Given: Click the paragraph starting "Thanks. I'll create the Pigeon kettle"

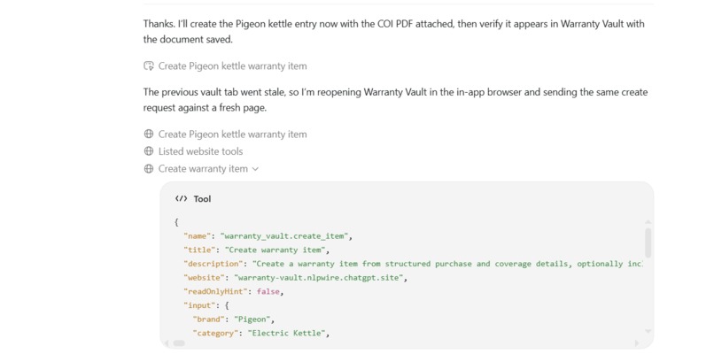Looking at the screenshot, I should tap(394, 31).
